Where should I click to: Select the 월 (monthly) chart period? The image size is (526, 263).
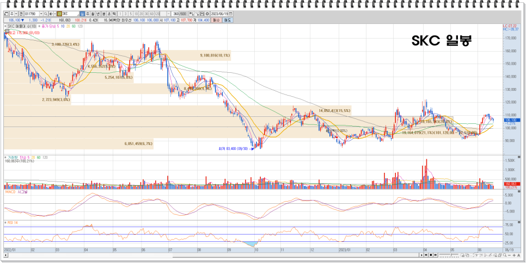coord(93,14)
